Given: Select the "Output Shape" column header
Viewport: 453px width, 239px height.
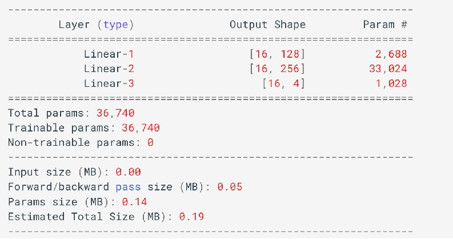Looking at the screenshot, I should (267, 25).
